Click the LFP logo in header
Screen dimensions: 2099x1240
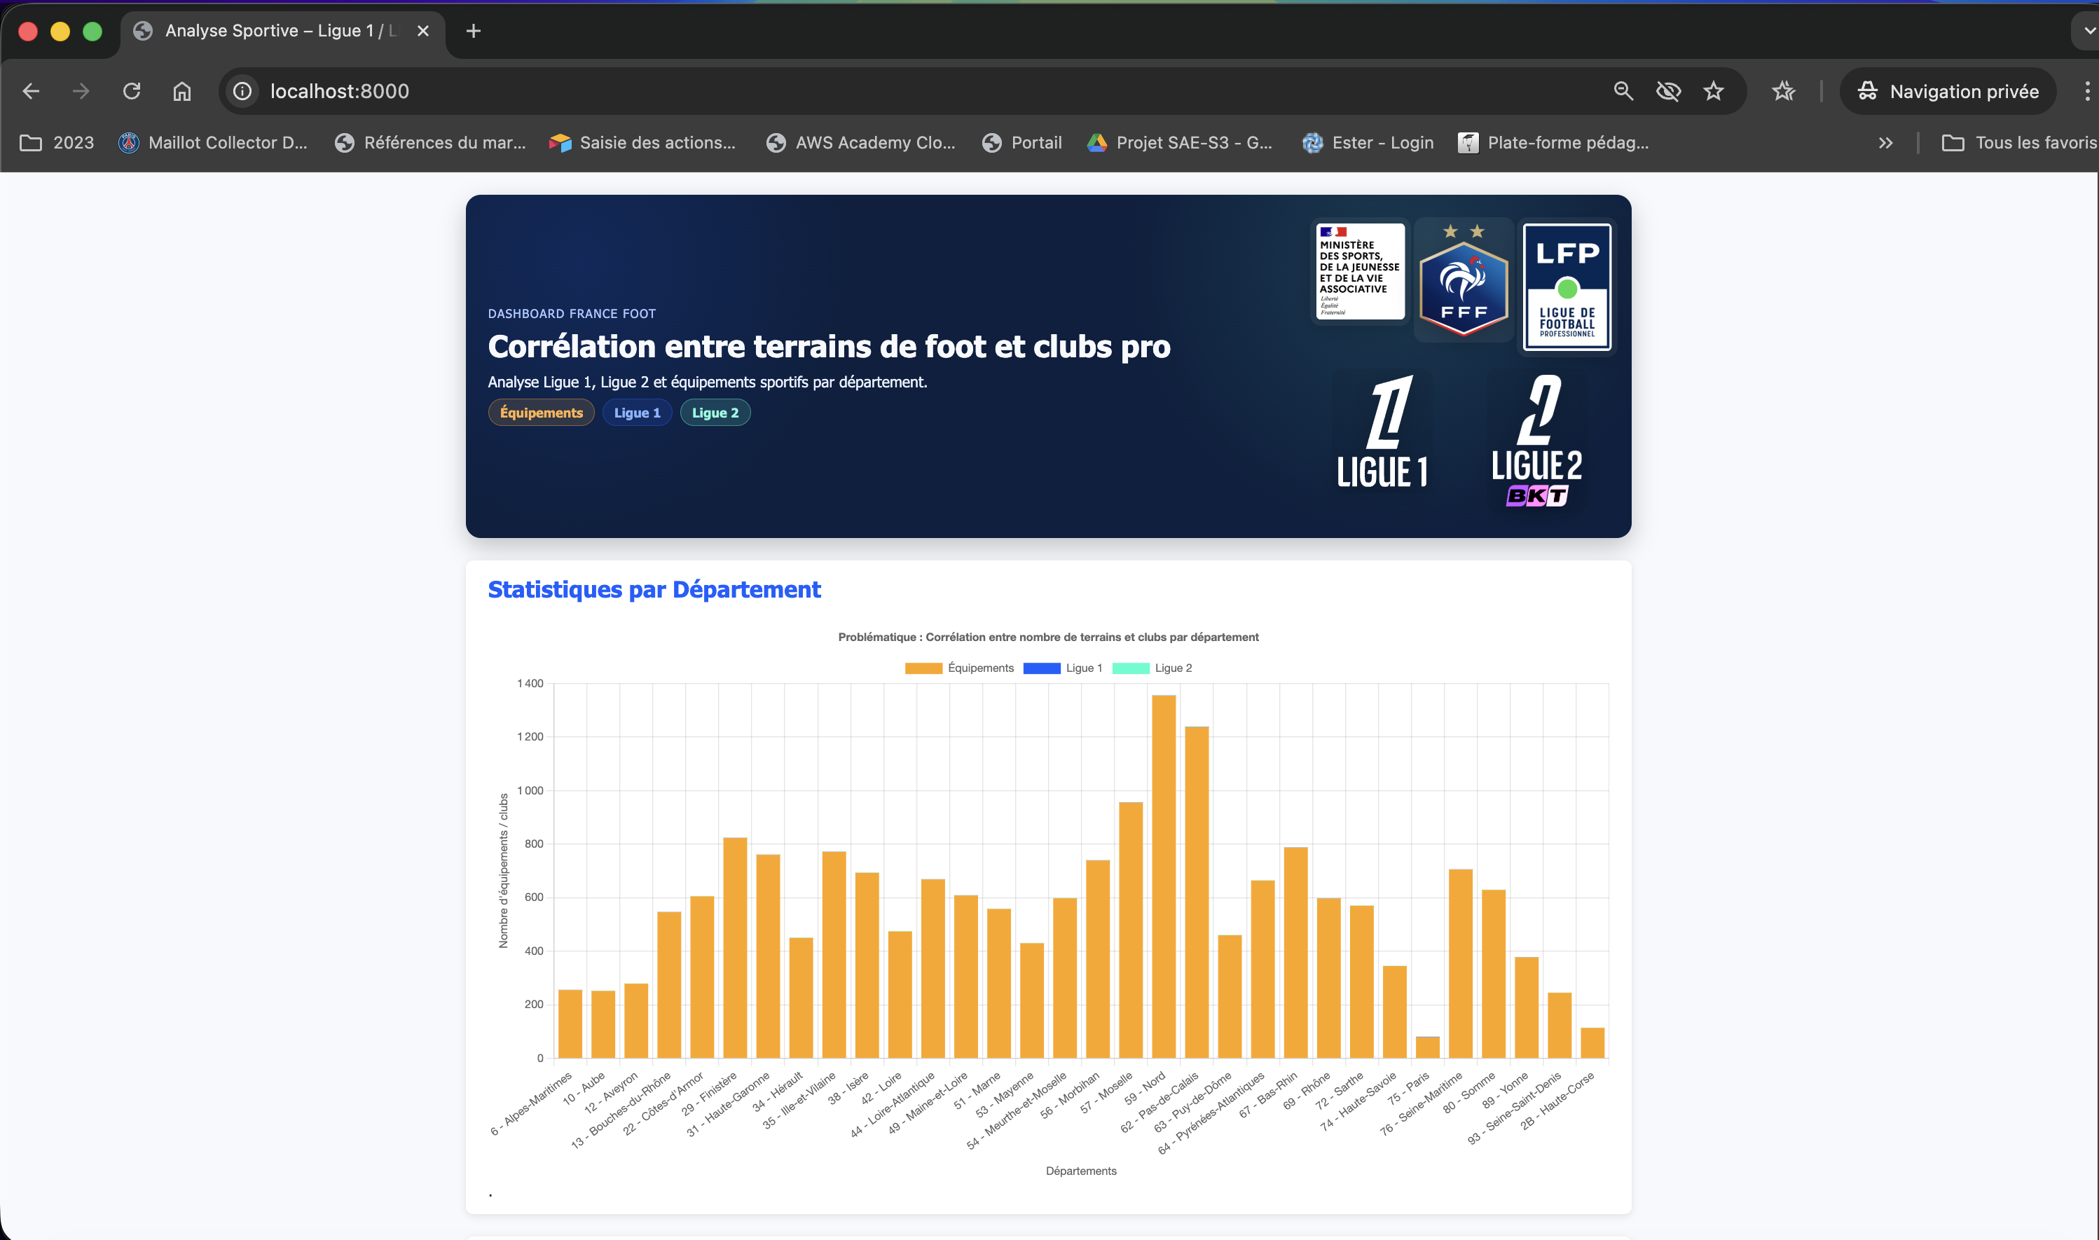click(1567, 287)
